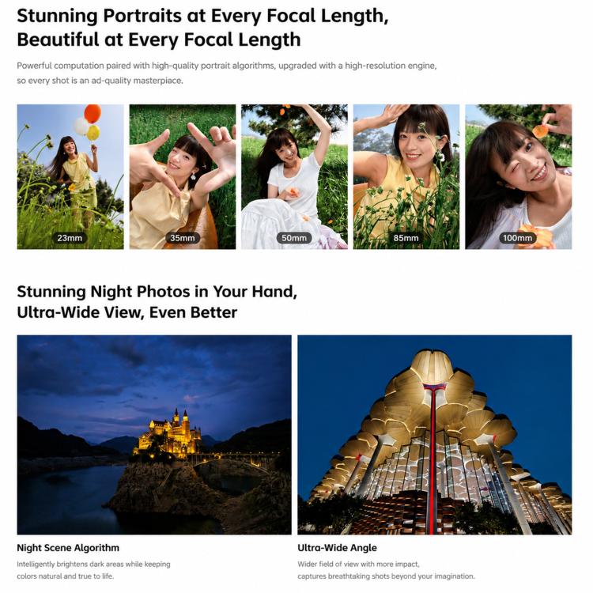Click the 100mm focal length badge
The image size is (593, 593).
(517, 238)
